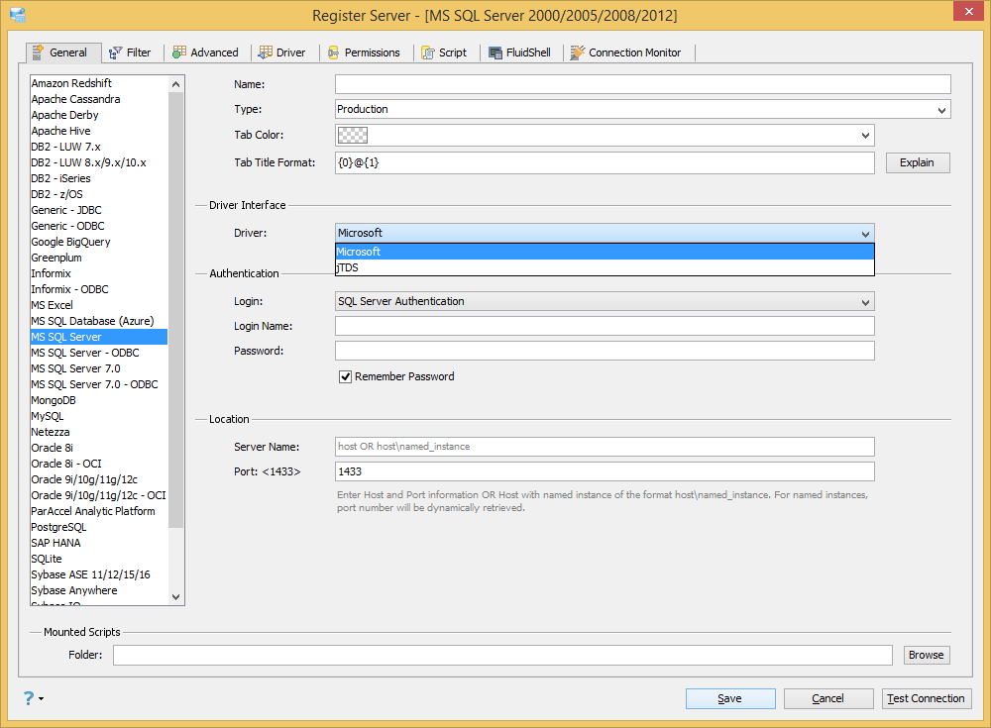The height and width of the screenshot is (728, 991).
Task: Open the Login authentication dropdown
Action: (605, 301)
